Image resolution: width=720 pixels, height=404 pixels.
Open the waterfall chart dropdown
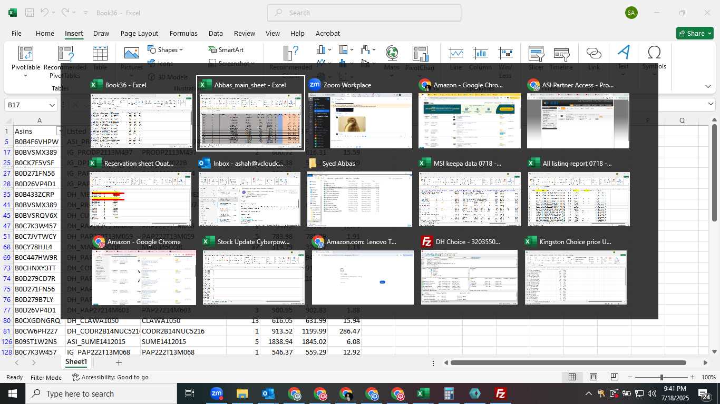pyautogui.click(x=368, y=50)
